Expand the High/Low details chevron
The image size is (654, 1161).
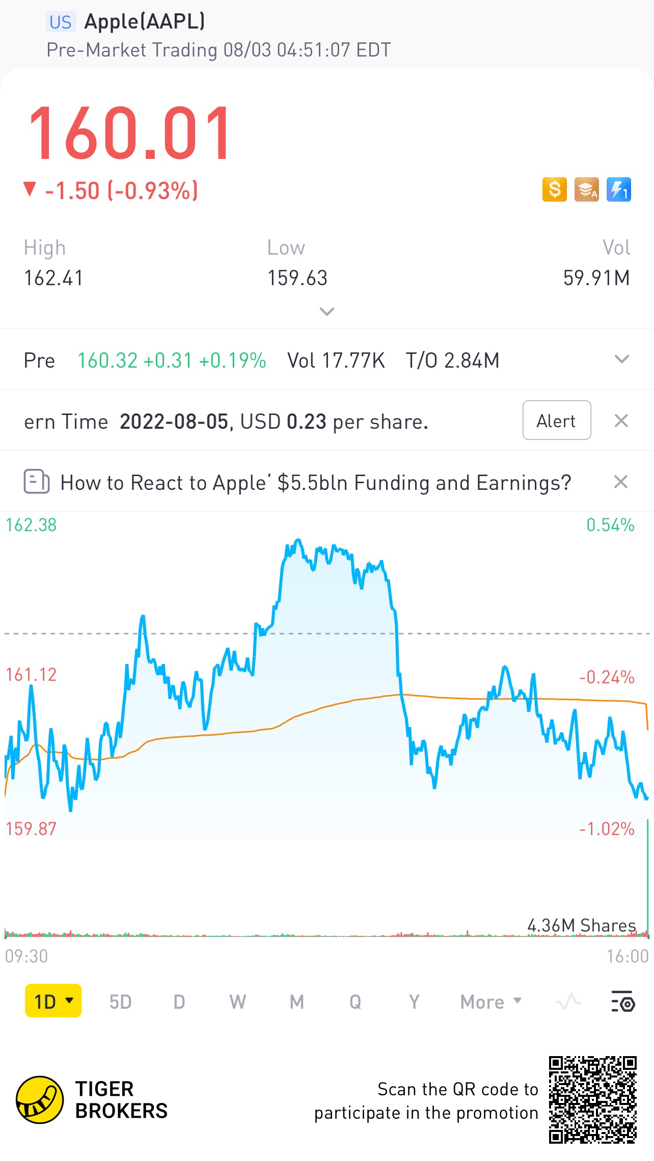[x=326, y=311]
